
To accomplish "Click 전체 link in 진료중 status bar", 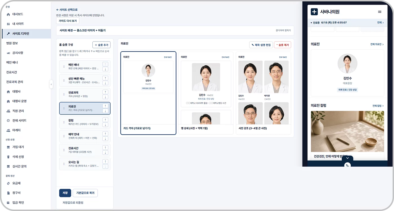I will 380,22.
